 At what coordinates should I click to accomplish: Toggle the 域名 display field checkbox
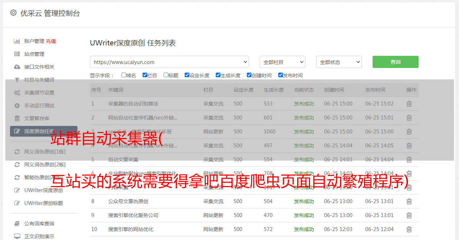[x=124, y=75]
